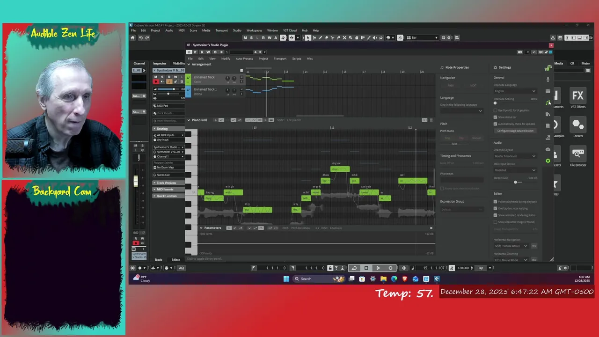This screenshot has width=599, height=337.
Task: Switch to the Inspector tab
Action: tap(160, 64)
